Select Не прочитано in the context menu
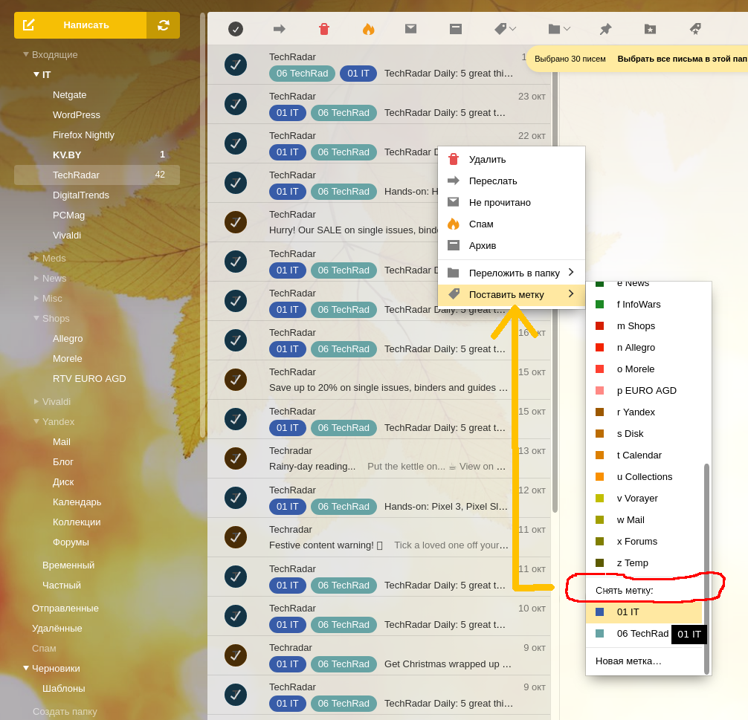748x720 pixels. click(x=512, y=202)
